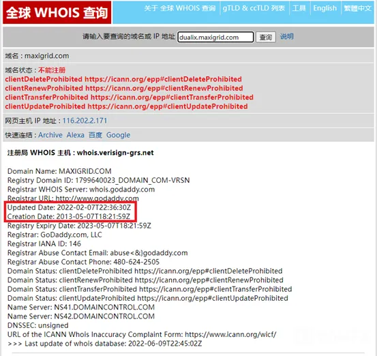The width and height of the screenshot is (377, 356).
Task: Open the gTLD & ccTLD 列表 page
Action: pyautogui.click(x=254, y=8)
